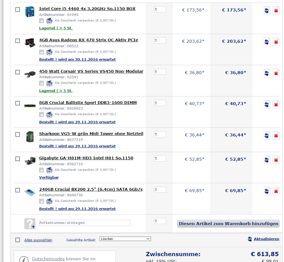
Task: Click Diesen Artikel zum Warenkorb hinzufügen button
Action: [x=228, y=224]
